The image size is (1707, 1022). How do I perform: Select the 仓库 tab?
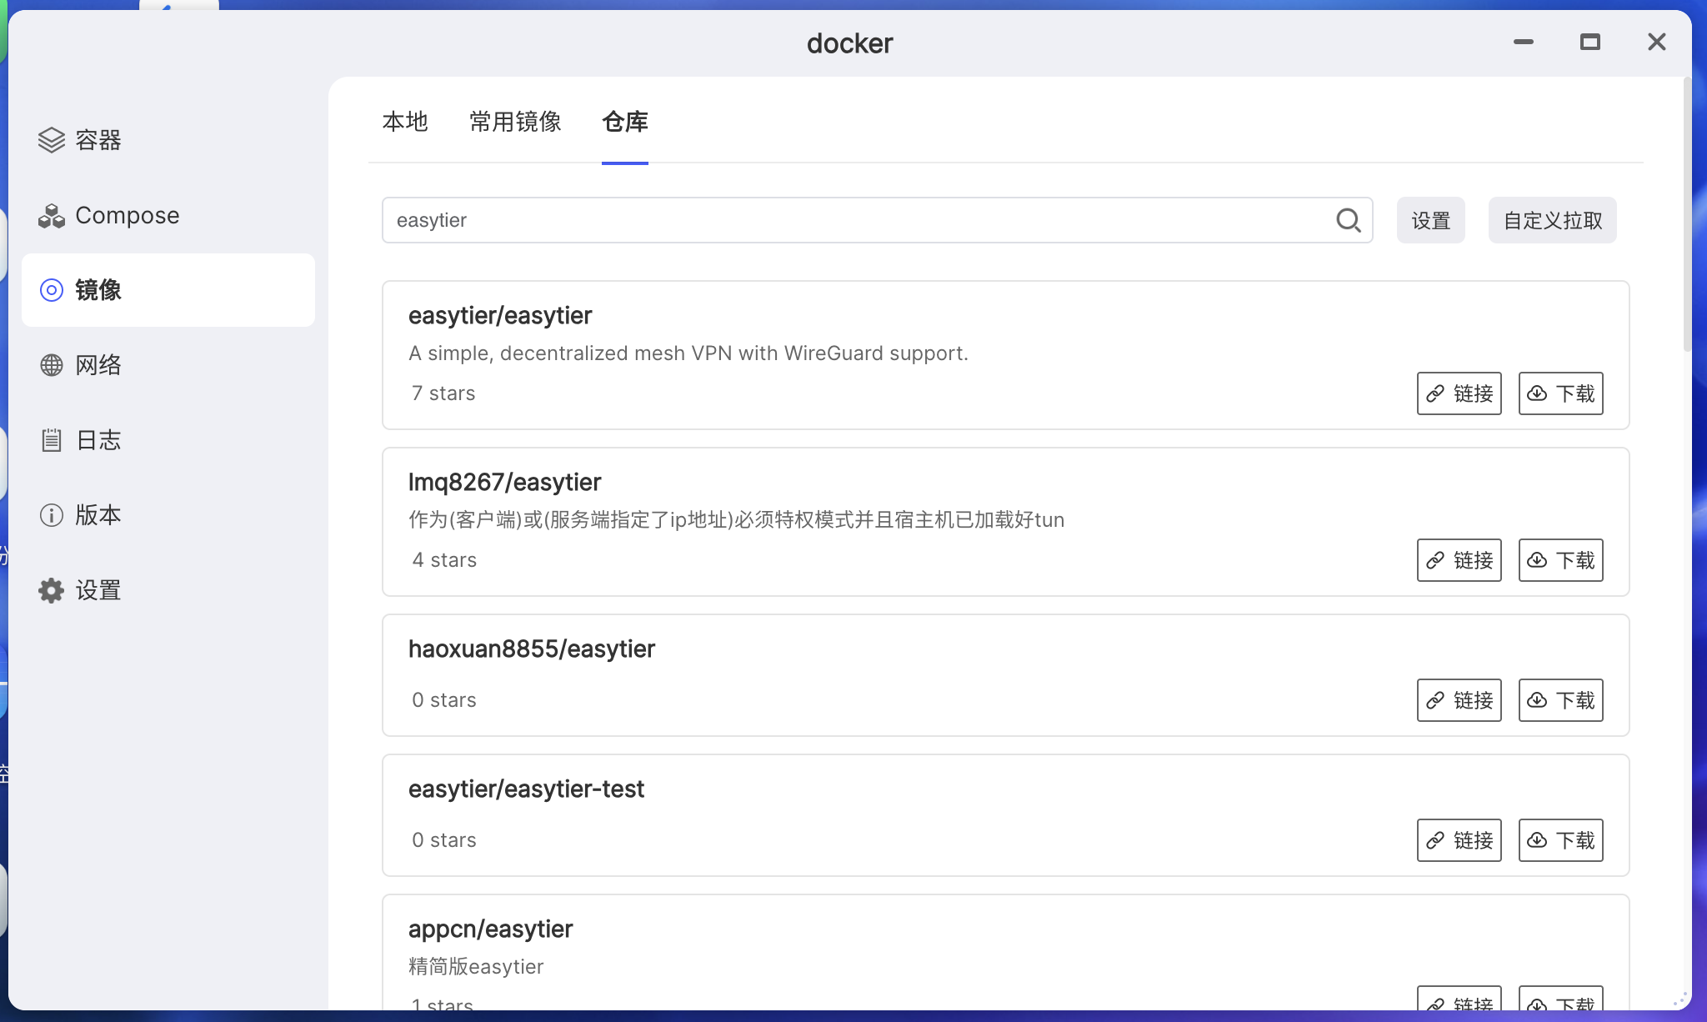[625, 122]
